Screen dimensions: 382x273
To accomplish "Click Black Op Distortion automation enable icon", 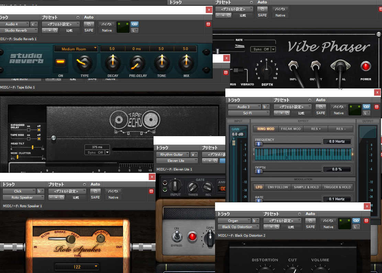I will click(x=311, y=221).
